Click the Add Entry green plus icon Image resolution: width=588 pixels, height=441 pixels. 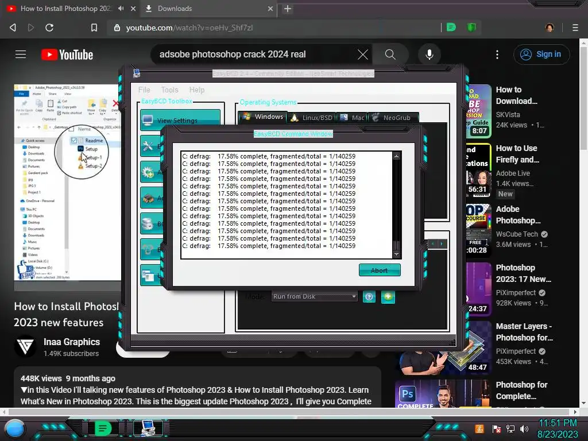pyautogui.click(x=388, y=297)
